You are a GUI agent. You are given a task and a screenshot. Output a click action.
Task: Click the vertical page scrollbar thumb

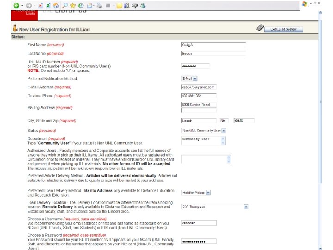pos(320,102)
